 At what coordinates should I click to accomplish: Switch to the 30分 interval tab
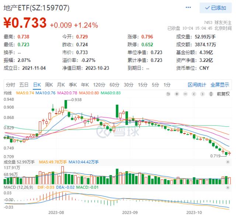(129, 85)
